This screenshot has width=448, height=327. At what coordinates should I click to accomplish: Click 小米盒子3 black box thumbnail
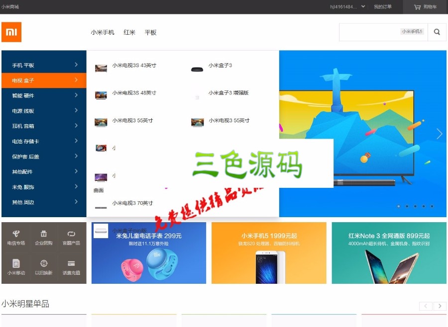click(197, 69)
